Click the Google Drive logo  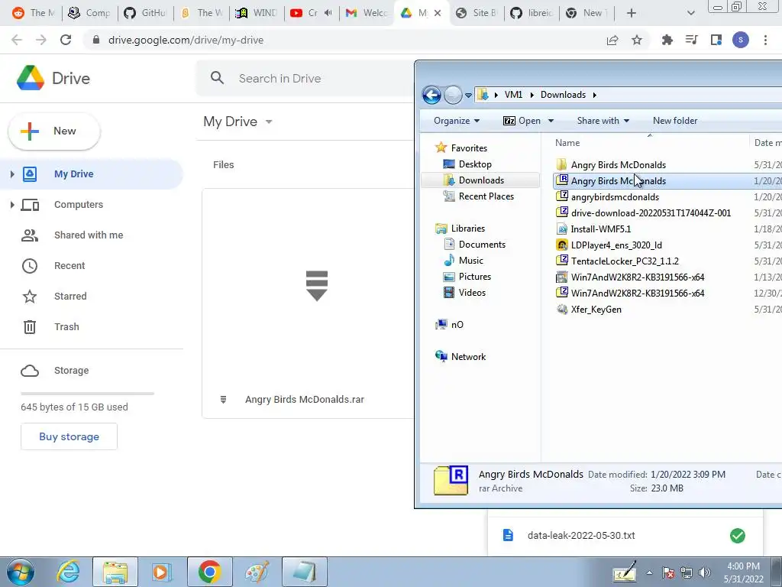pos(31,78)
